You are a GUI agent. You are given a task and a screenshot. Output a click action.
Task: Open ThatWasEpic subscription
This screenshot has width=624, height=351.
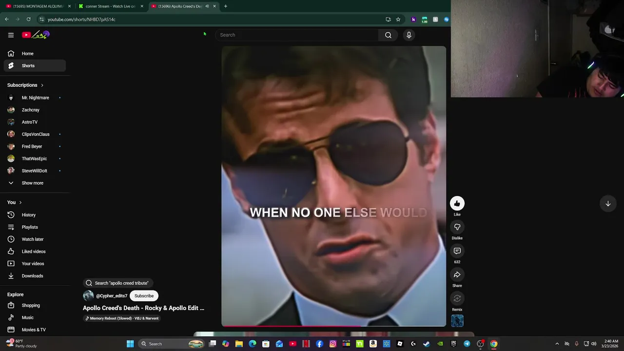[35, 158]
